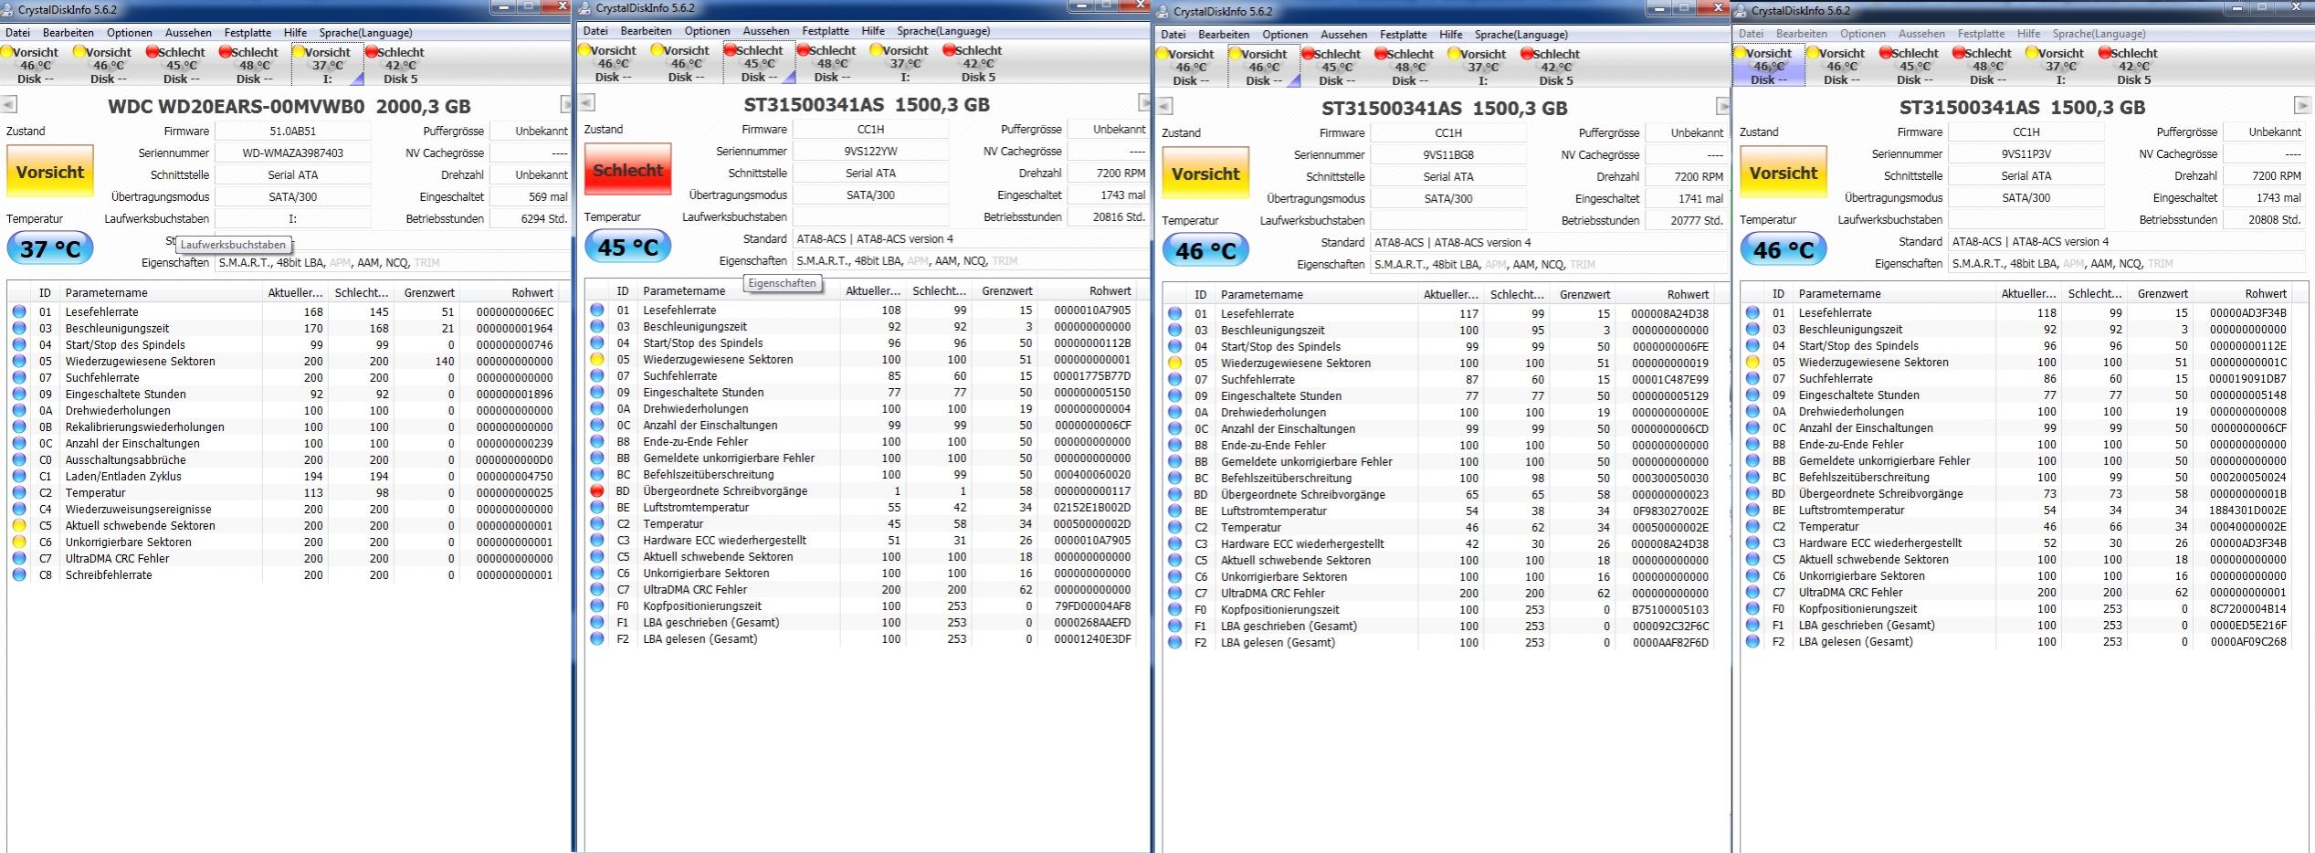The image size is (2315, 853).
Task: Click CrystalDiskInfo title bar icon in 9VS11P3V window
Action: click(x=1742, y=11)
